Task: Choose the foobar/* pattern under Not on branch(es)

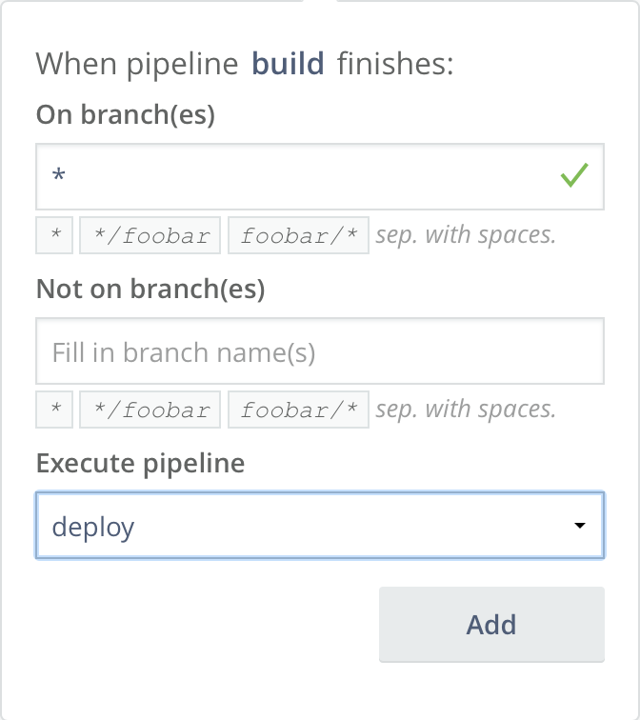Action: tap(298, 410)
